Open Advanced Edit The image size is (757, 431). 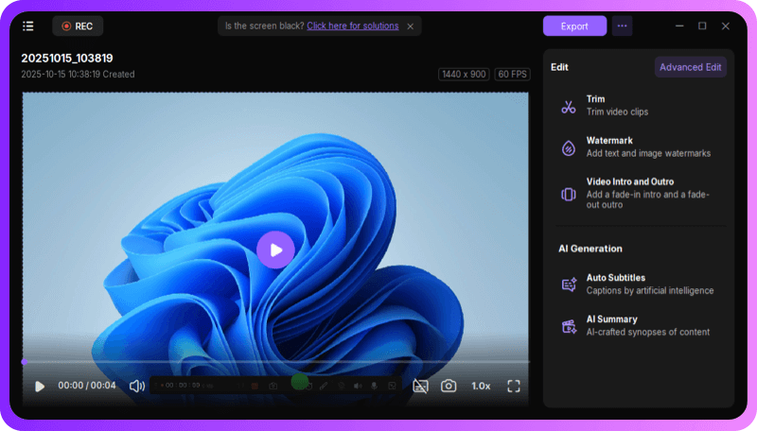691,67
